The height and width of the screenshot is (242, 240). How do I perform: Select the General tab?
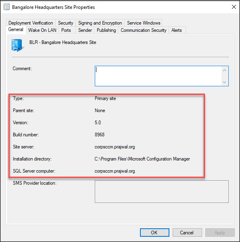point(16,29)
